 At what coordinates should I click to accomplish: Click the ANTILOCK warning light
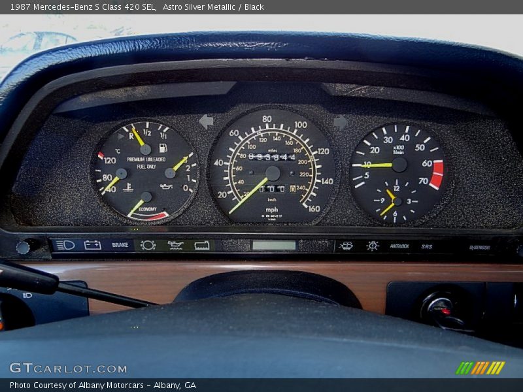tap(399, 246)
